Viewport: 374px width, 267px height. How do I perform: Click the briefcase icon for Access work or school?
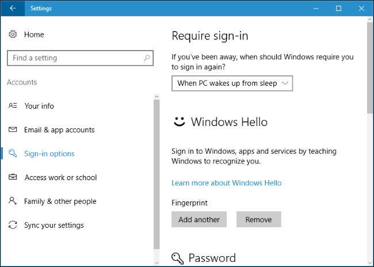[13, 177]
